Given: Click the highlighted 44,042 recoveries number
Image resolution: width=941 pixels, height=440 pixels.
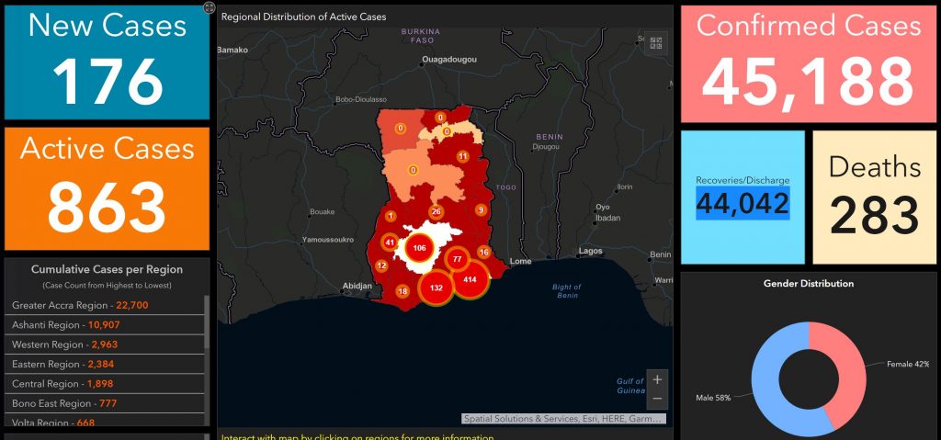Looking at the screenshot, I should point(743,203).
